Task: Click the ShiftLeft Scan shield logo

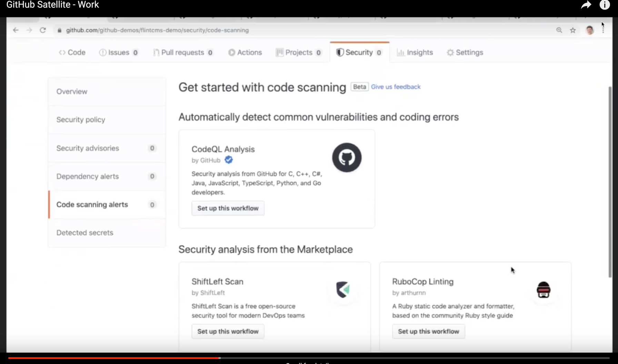Action: [343, 290]
